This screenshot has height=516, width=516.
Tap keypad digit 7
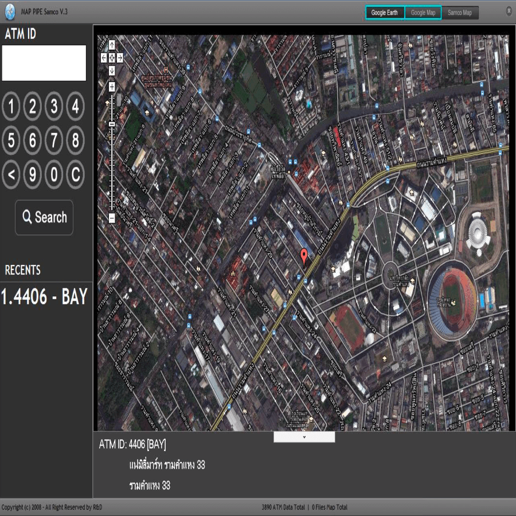[54, 140]
